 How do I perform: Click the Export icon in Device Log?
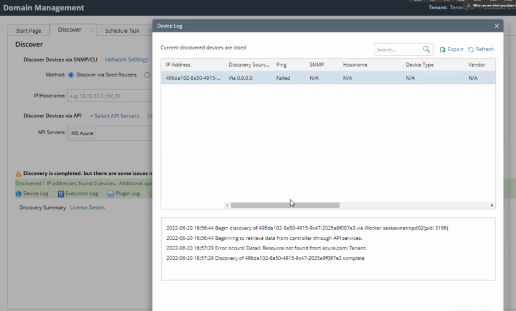[443, 49]
